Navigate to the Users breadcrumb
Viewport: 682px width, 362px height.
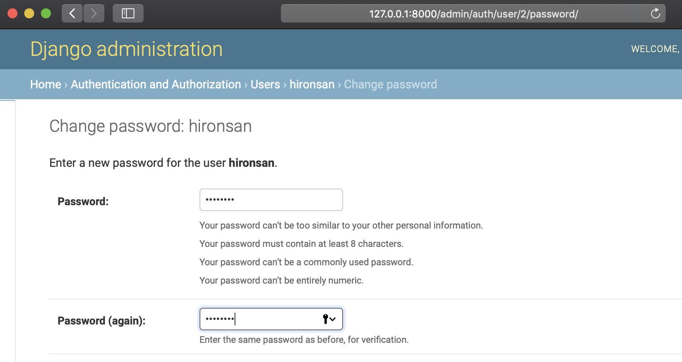coord(265,84)
